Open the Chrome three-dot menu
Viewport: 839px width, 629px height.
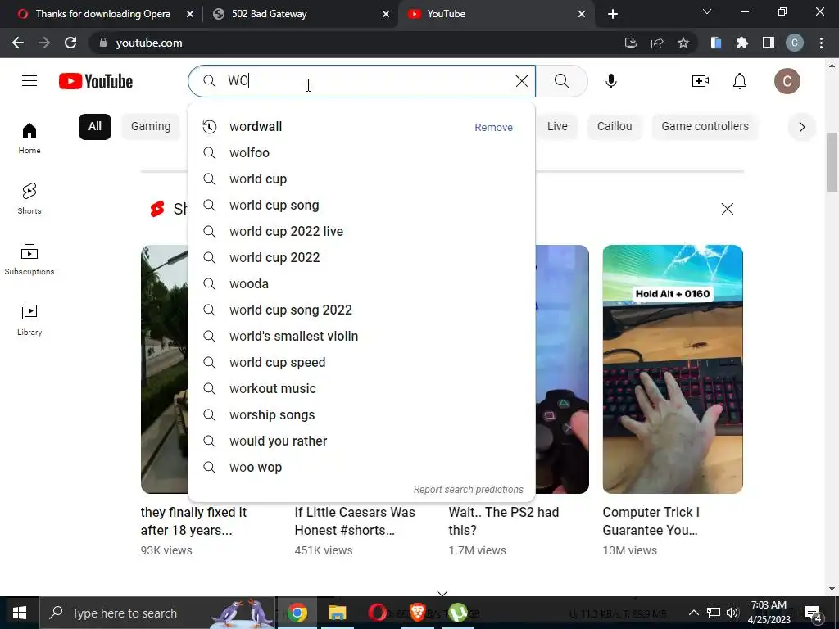tap(821, 43)
